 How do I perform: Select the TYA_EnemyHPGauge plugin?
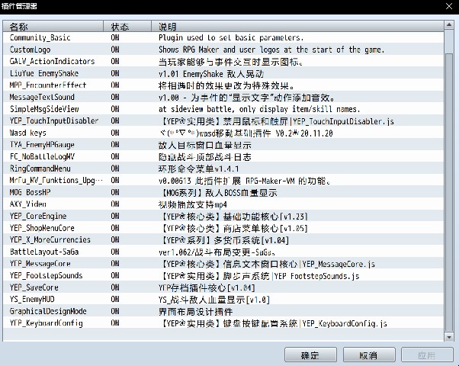(223, 145)
